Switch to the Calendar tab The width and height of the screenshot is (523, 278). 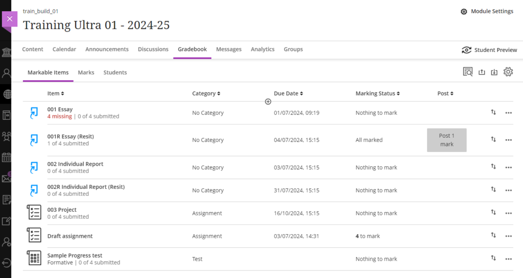(x=64, y=49)
